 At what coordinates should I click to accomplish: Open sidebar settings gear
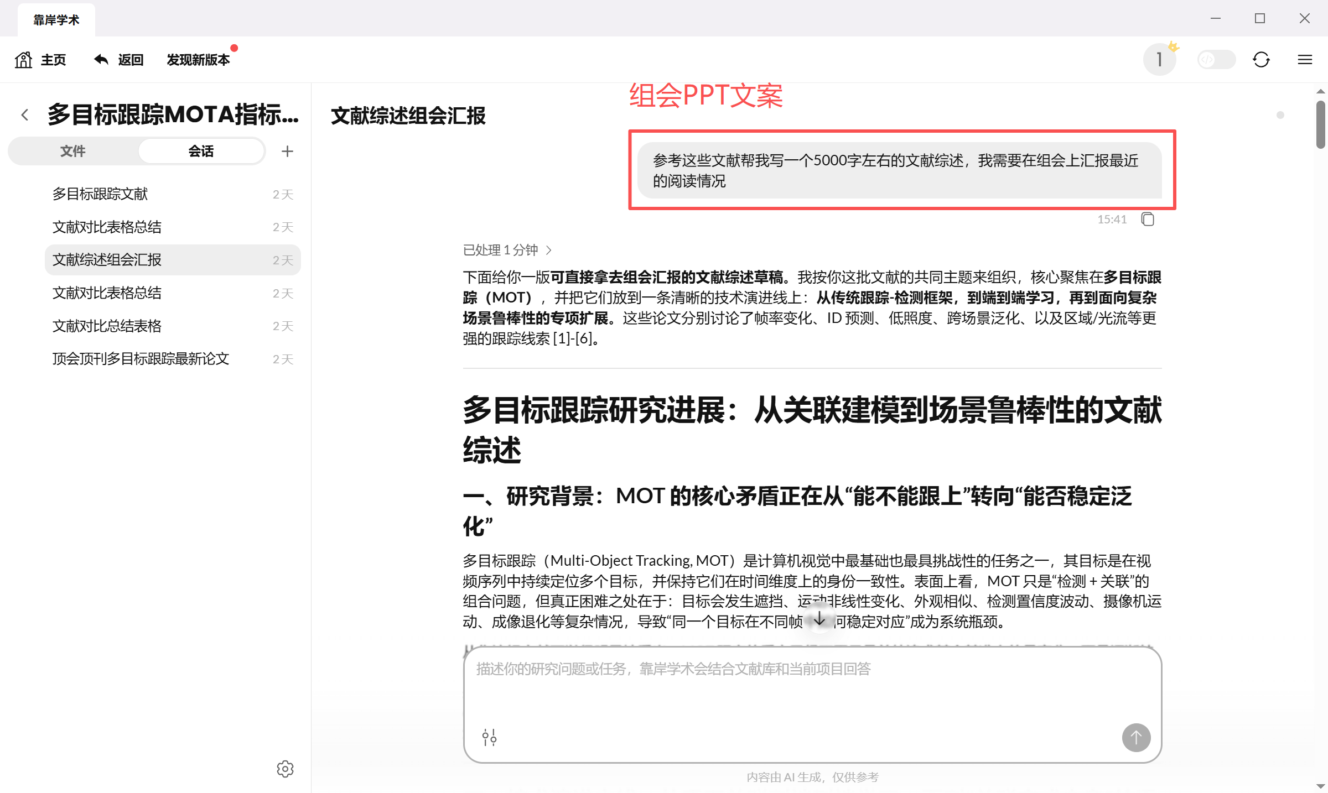coord(285,769)
